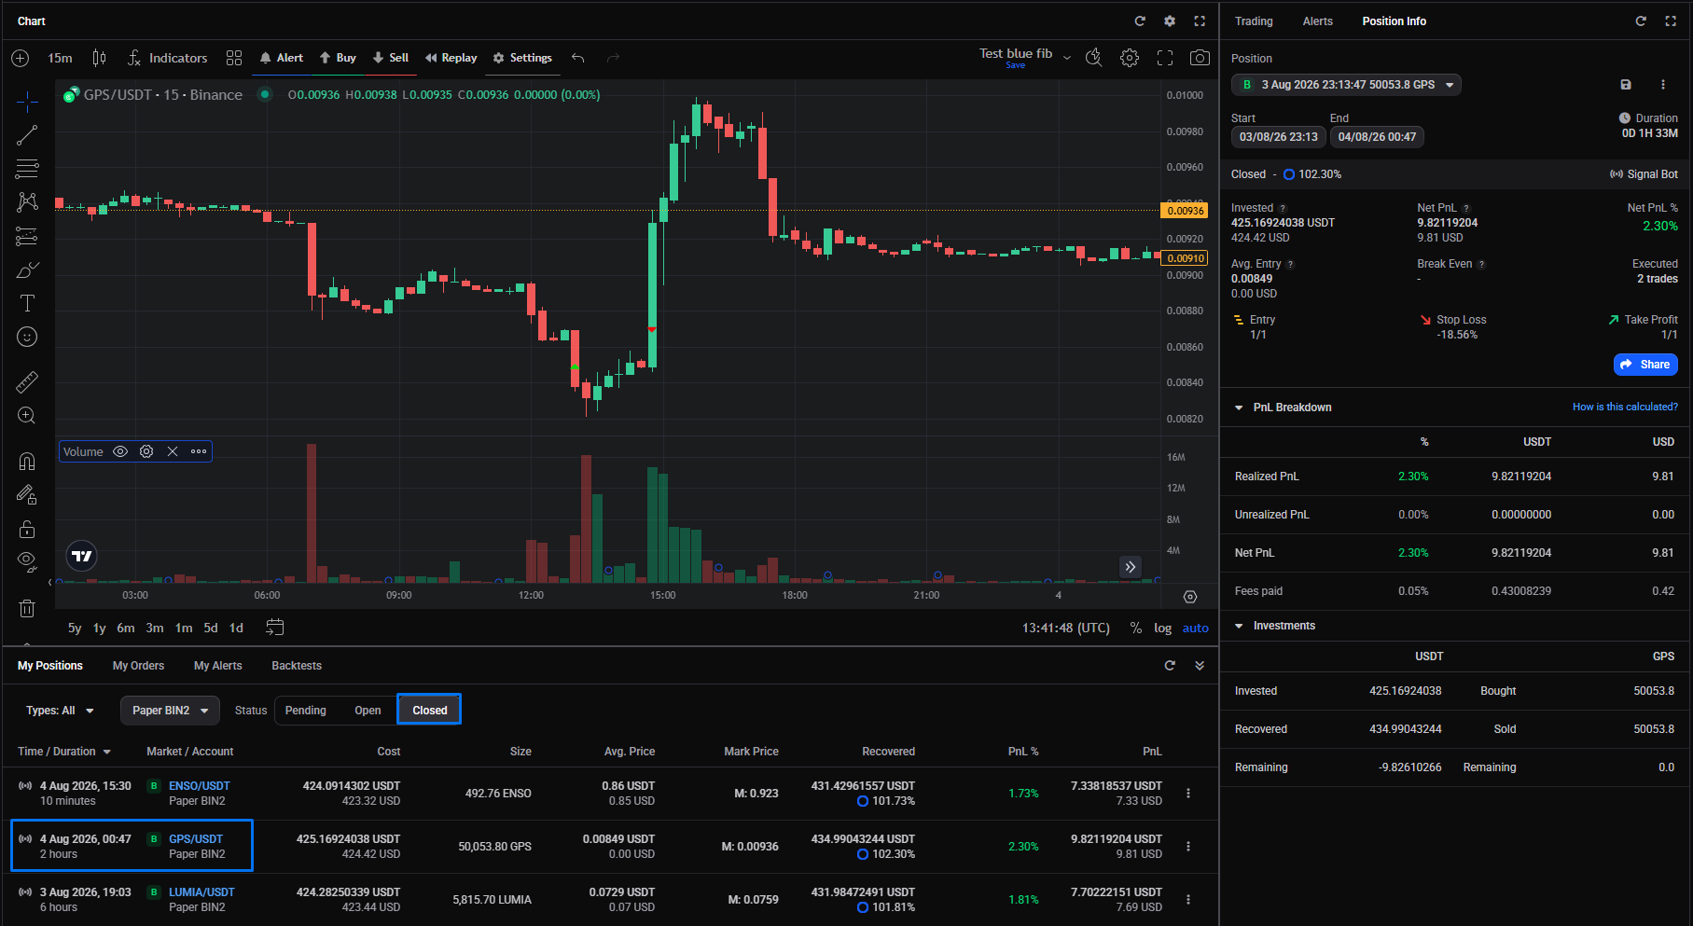Filter positions by Open status

pyautogui.click(x=368, y=711)
